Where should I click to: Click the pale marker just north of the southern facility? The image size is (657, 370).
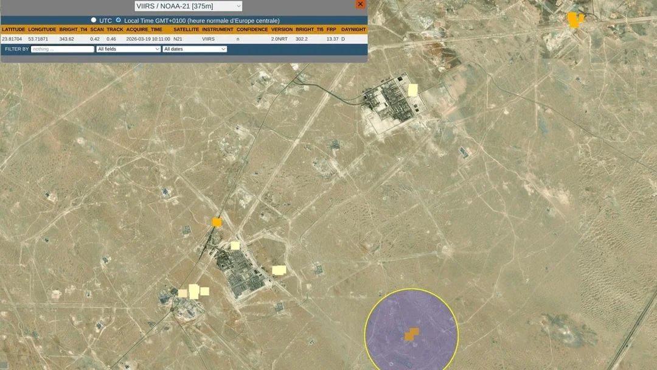(235, 246)
